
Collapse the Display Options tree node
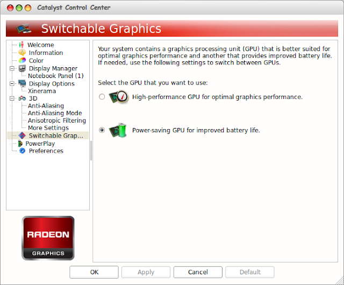point(12,84)
